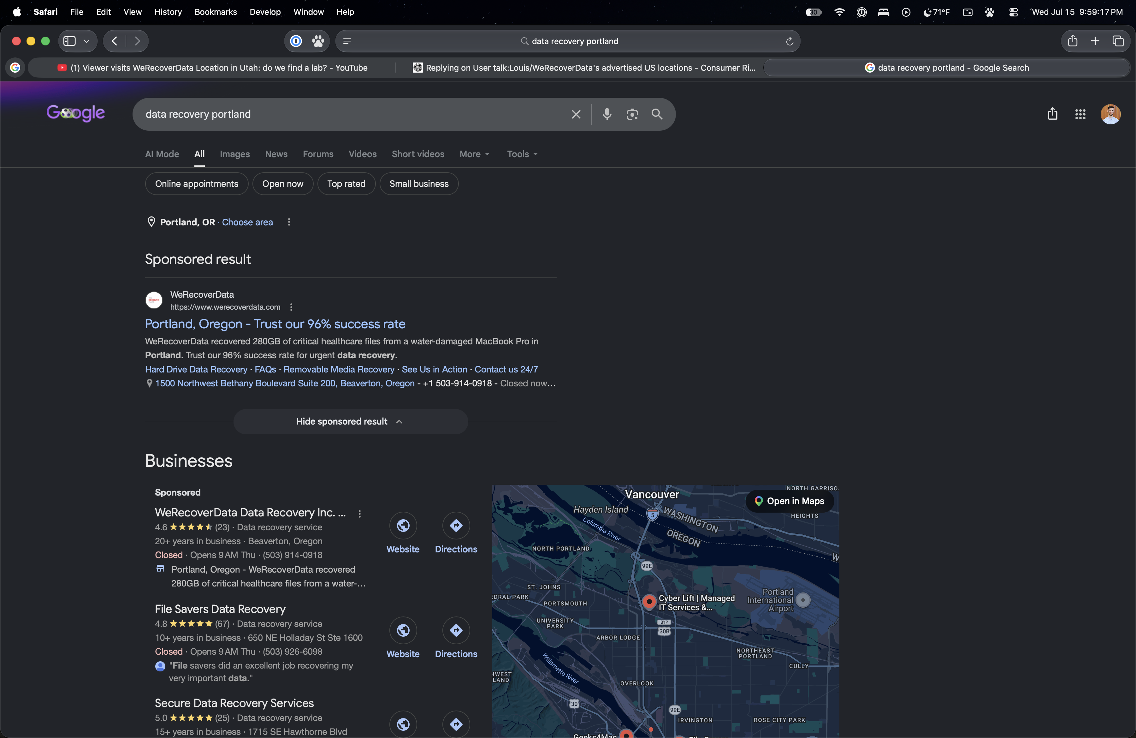
Task: Click Safari's back button
Action: (115, 41)
